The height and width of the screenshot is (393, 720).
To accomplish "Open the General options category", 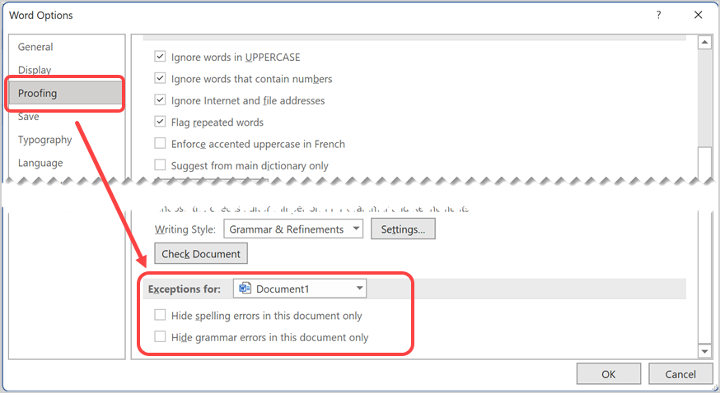I will [35, 47].
